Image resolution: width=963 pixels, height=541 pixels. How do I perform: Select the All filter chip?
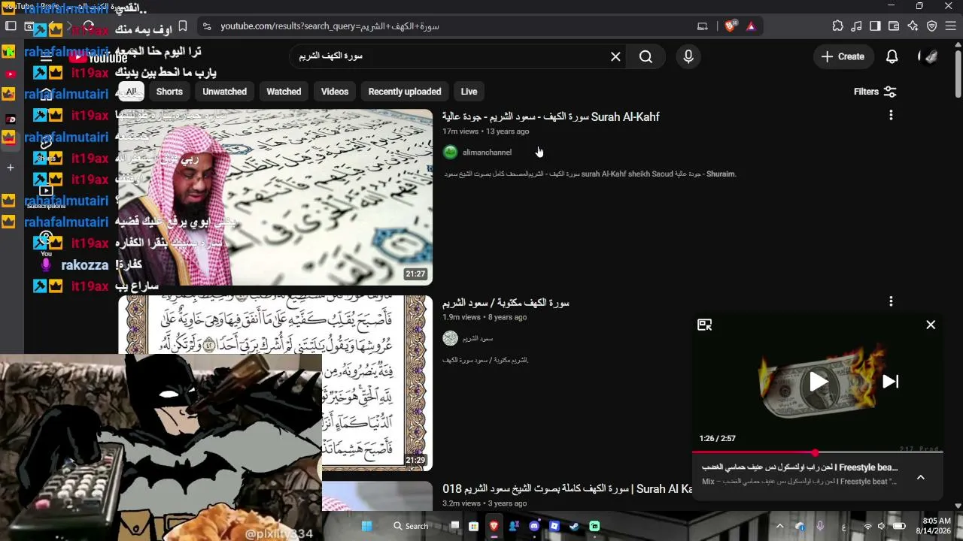pos(131,92)
